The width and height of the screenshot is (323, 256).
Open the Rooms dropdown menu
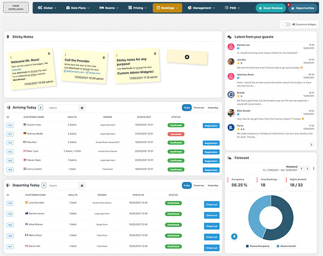coord(109,8)
